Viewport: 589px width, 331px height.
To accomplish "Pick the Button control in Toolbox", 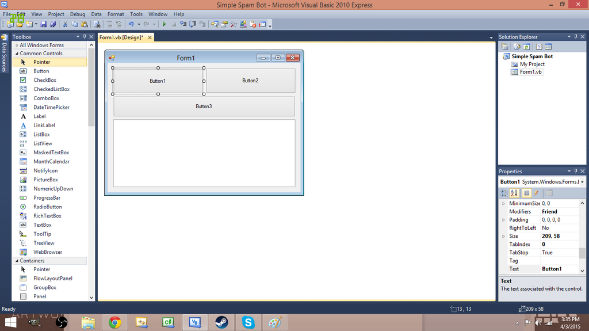I will 50,71.
